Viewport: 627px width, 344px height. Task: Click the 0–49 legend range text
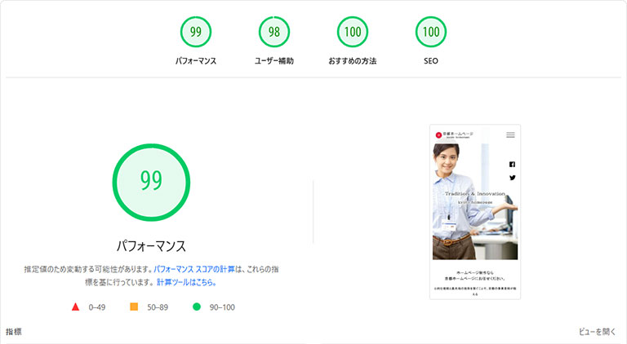coord(97,307)
